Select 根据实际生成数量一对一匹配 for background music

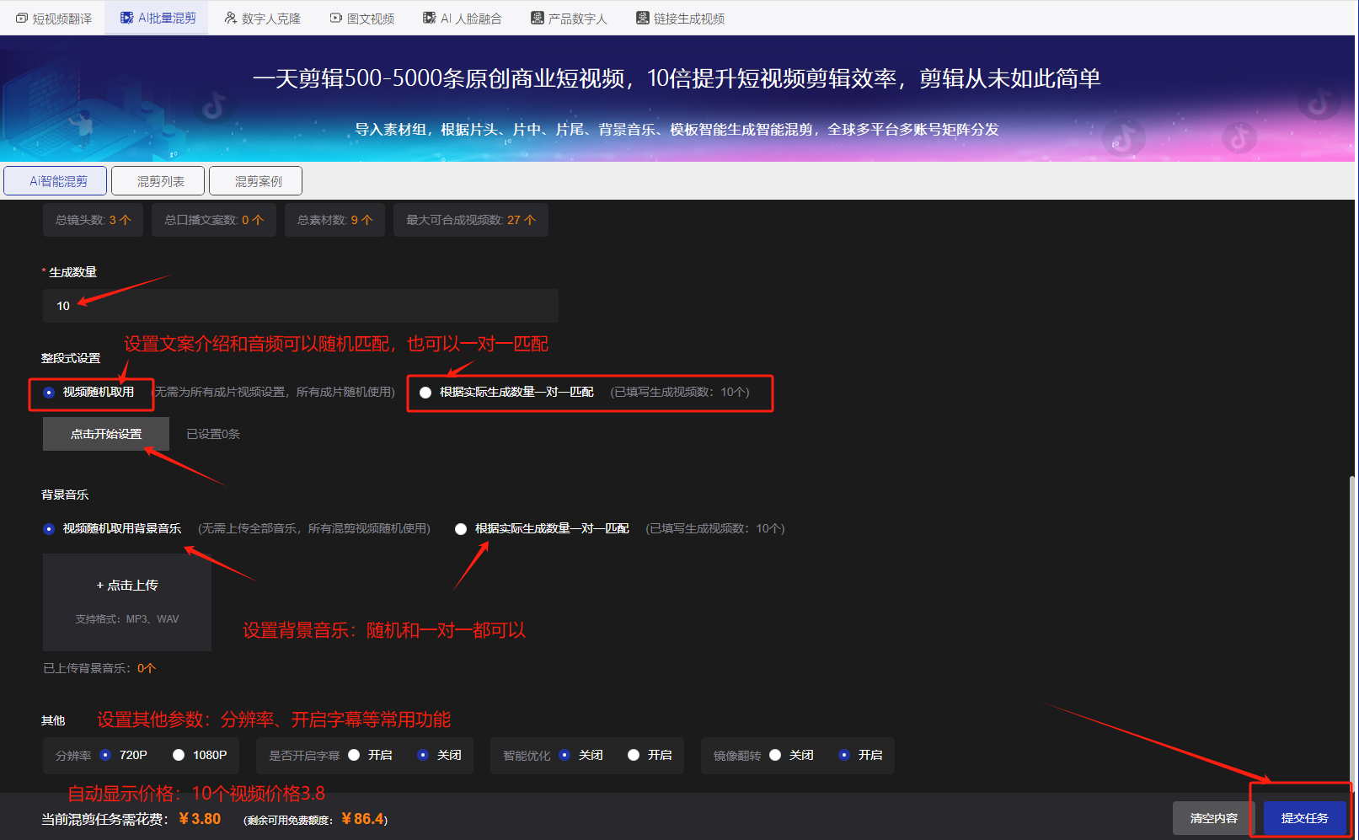[461, 528]
